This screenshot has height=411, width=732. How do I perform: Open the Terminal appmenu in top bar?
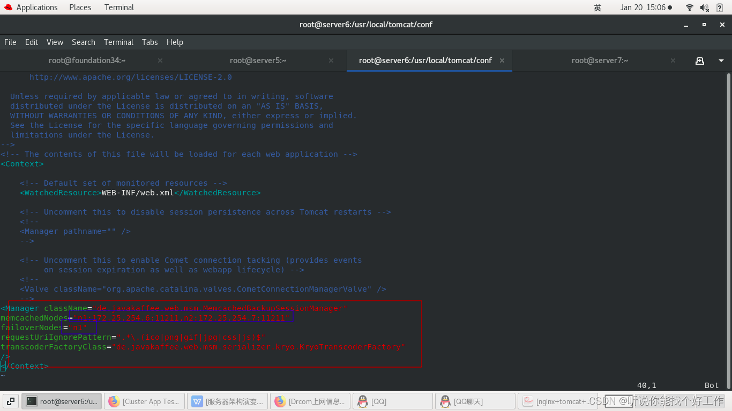pos(118,7)
